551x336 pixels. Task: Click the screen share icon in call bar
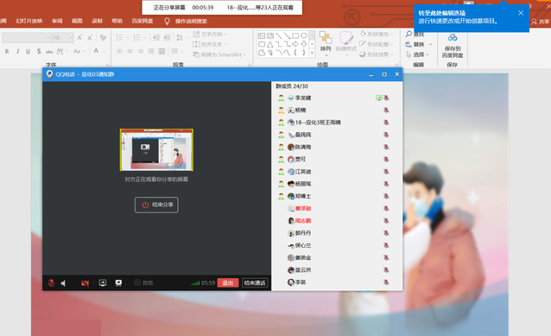[103, 283]
